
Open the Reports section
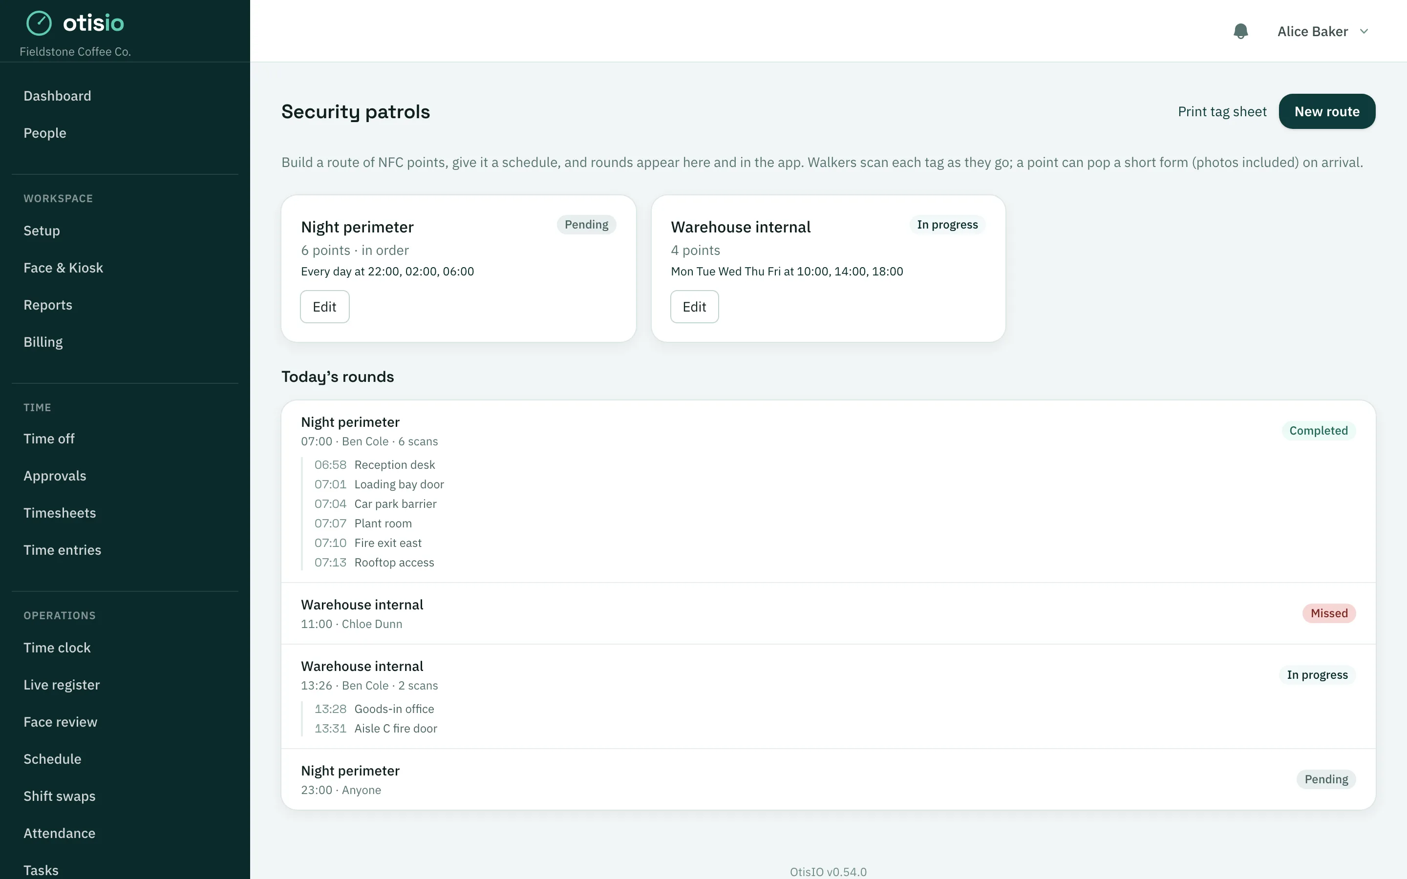[x=48, y=305]
